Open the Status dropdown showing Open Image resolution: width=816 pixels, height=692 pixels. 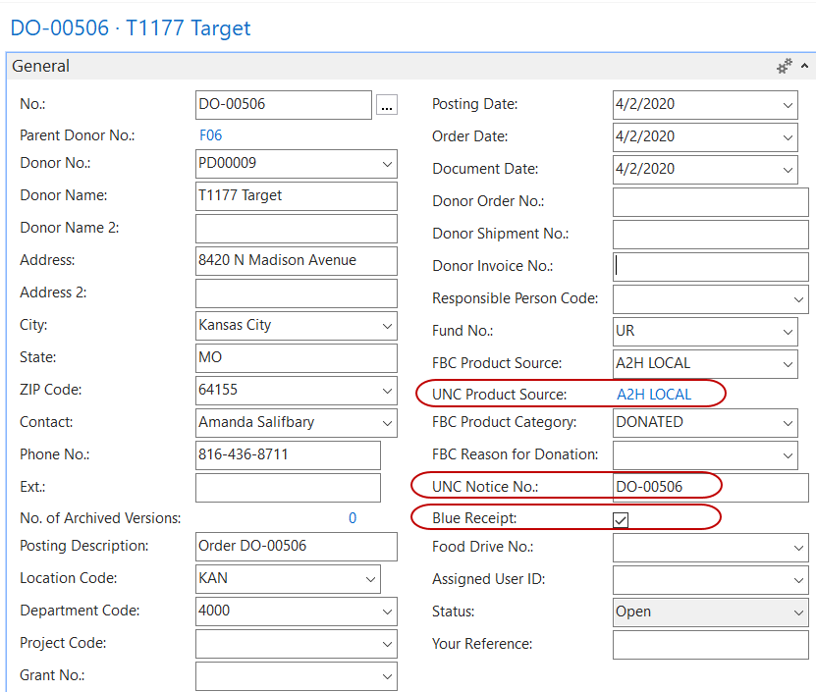pos(797,612)
